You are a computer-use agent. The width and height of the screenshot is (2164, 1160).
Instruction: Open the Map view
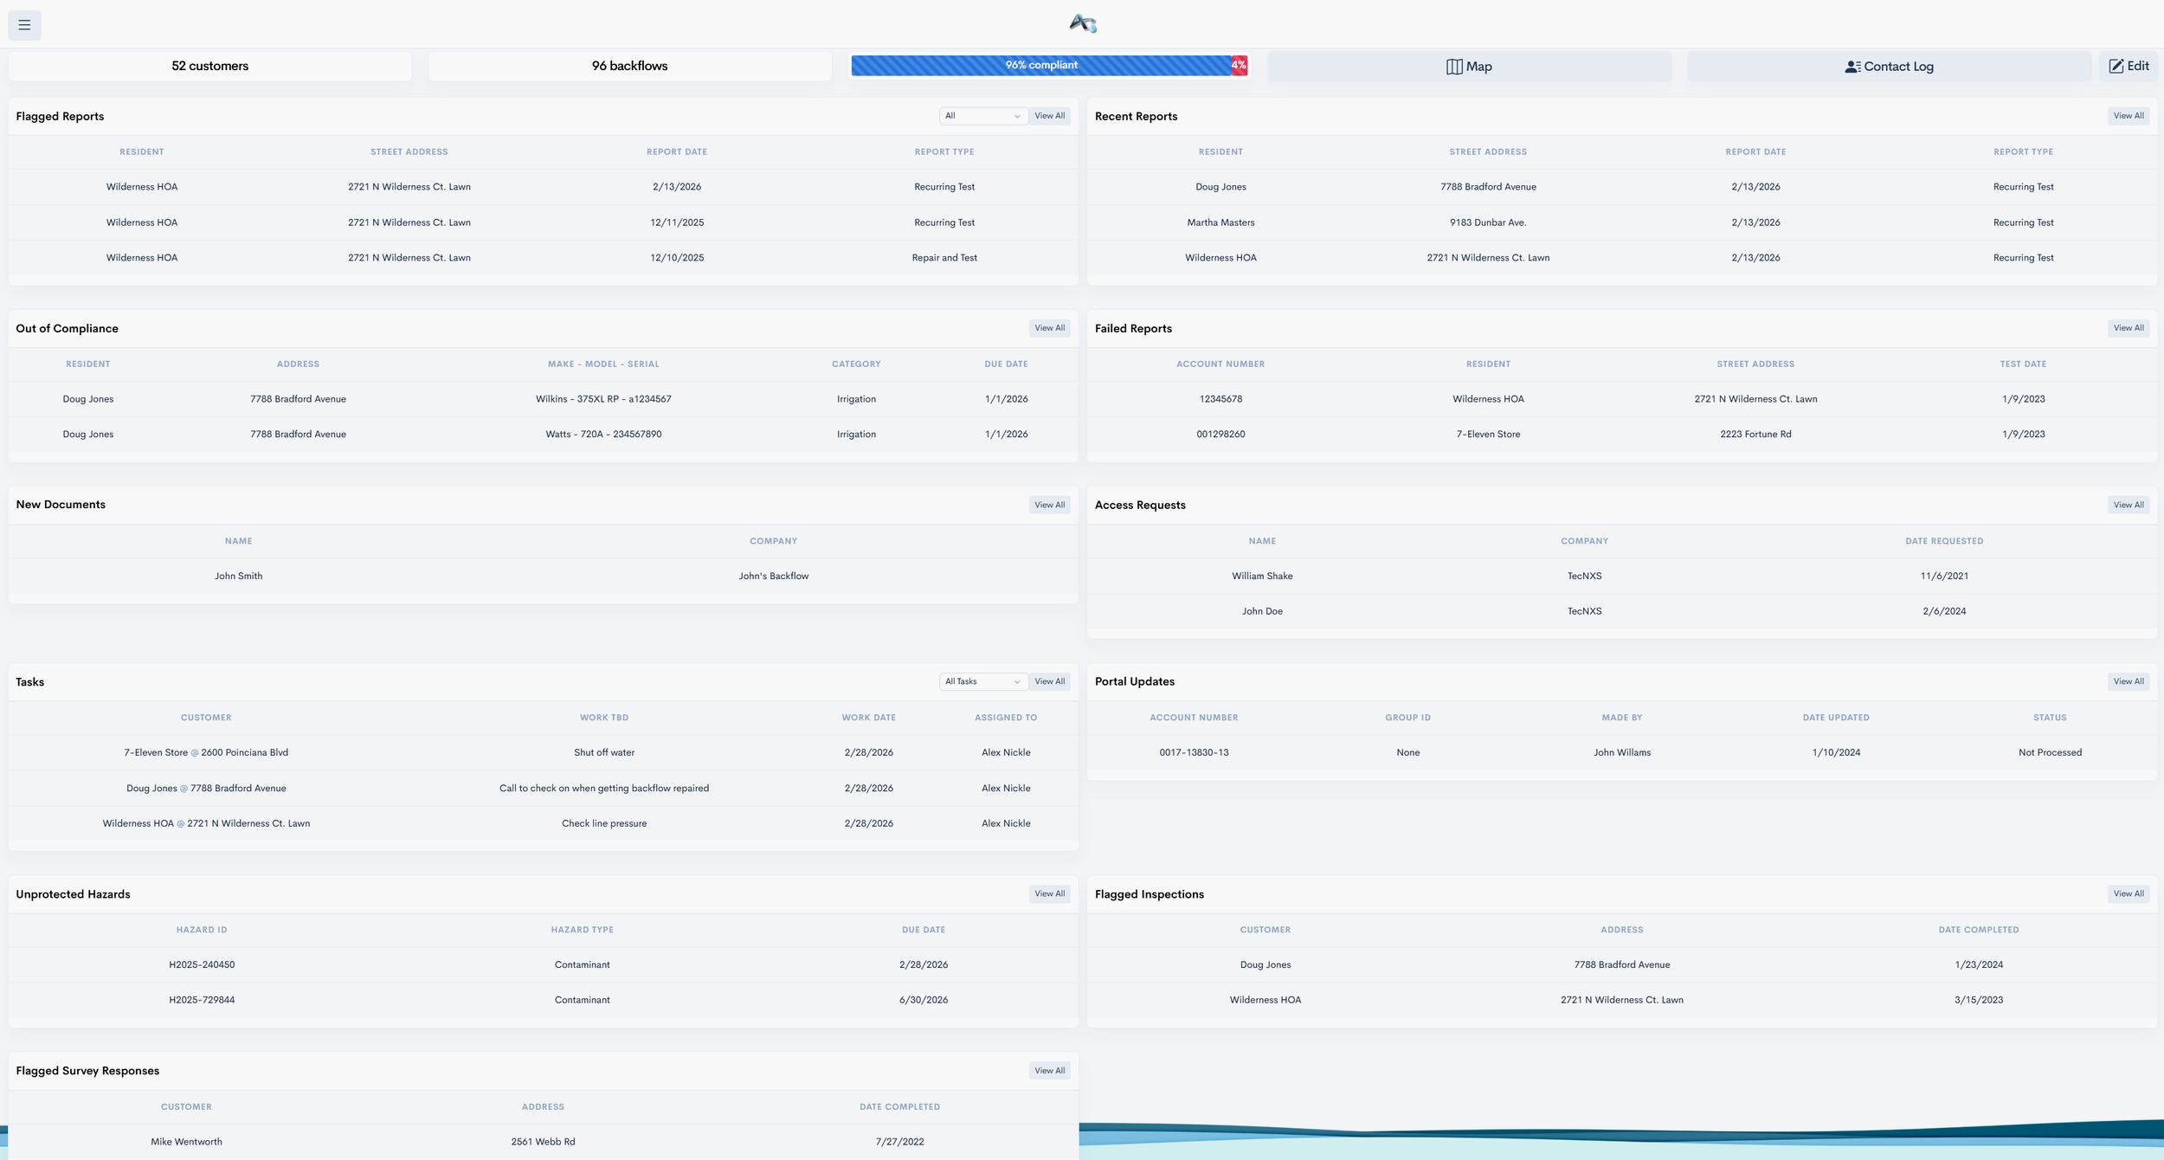pos(1469,67)
